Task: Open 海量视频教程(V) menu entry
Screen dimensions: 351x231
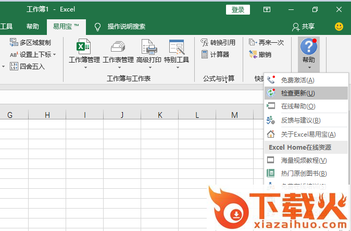Action: pyautogui.click(x=306, y=160)
